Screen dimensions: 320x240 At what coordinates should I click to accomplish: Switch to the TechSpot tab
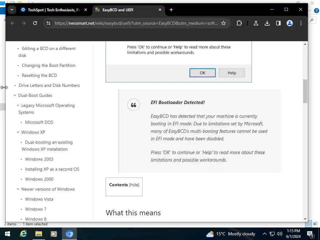51,10
